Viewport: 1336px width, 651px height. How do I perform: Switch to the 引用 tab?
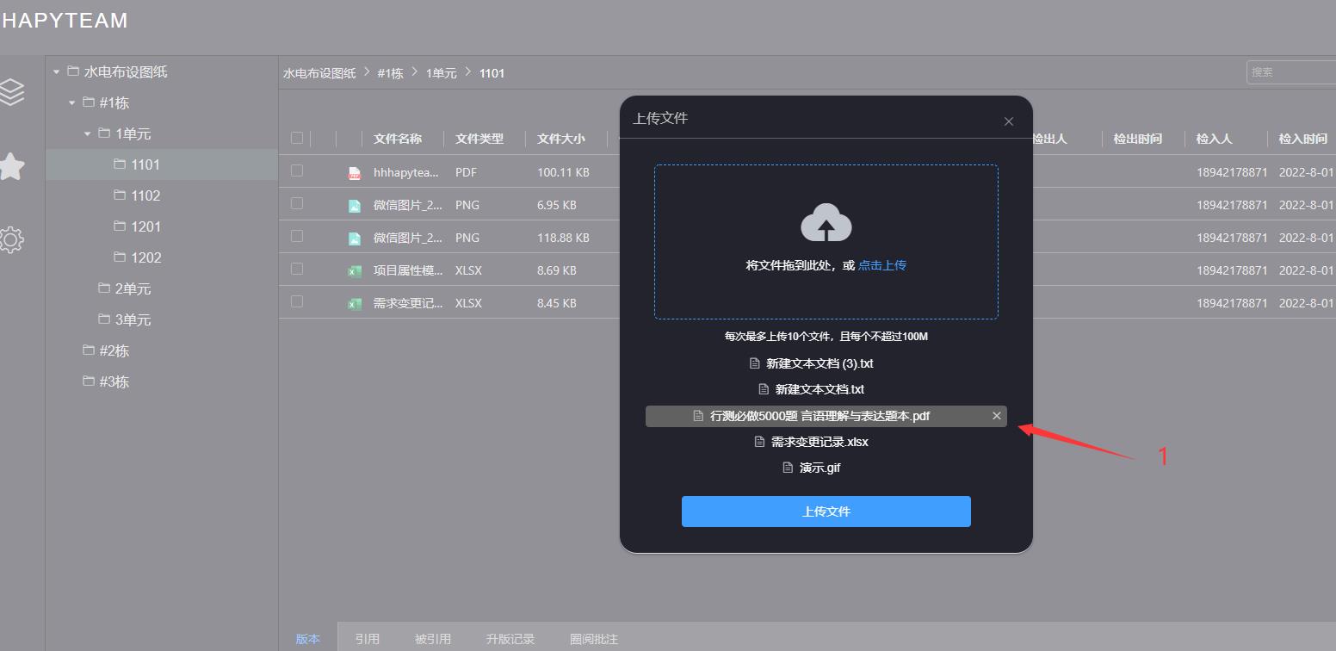[368, 639]
